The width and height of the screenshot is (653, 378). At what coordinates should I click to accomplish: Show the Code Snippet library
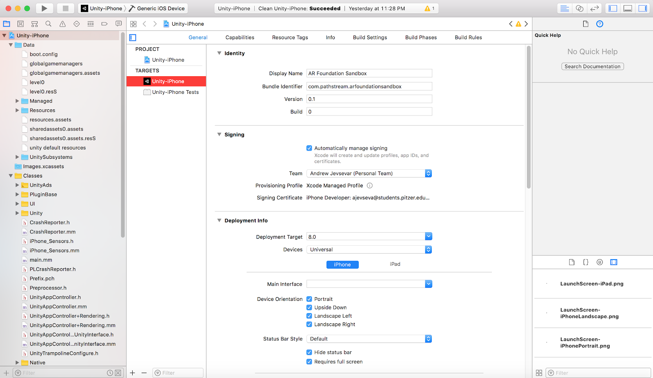586,262
